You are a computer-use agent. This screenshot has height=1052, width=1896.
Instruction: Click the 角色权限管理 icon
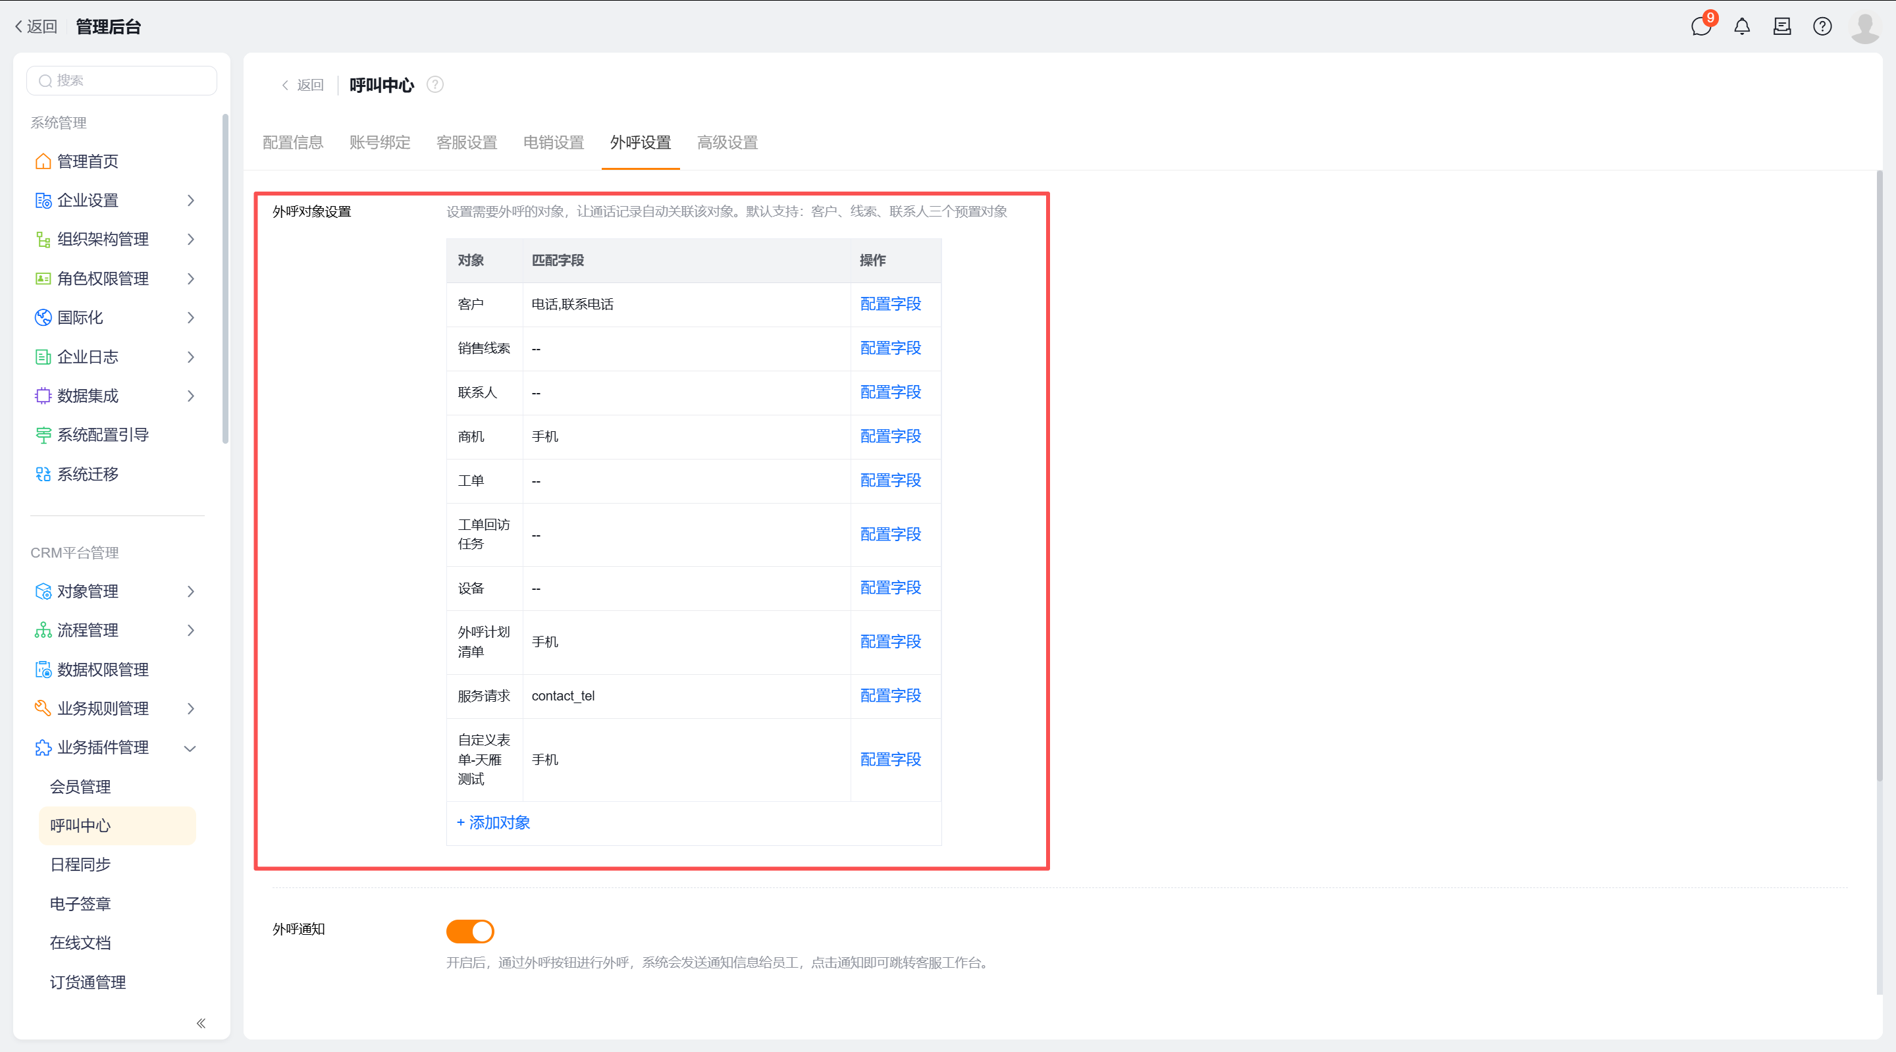tap(43, 278)
